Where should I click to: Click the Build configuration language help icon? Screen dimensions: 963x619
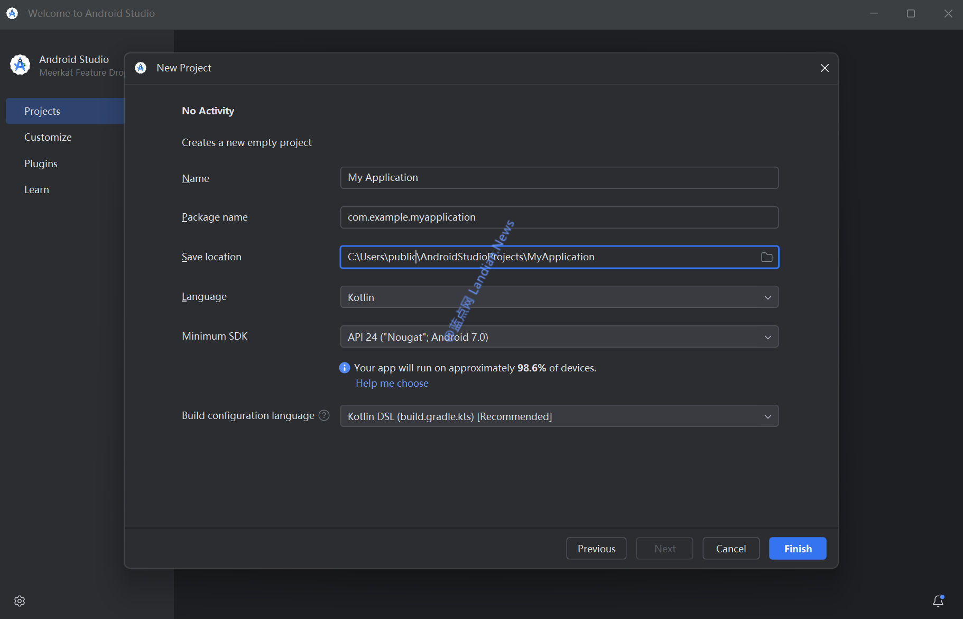click(324, 416)
